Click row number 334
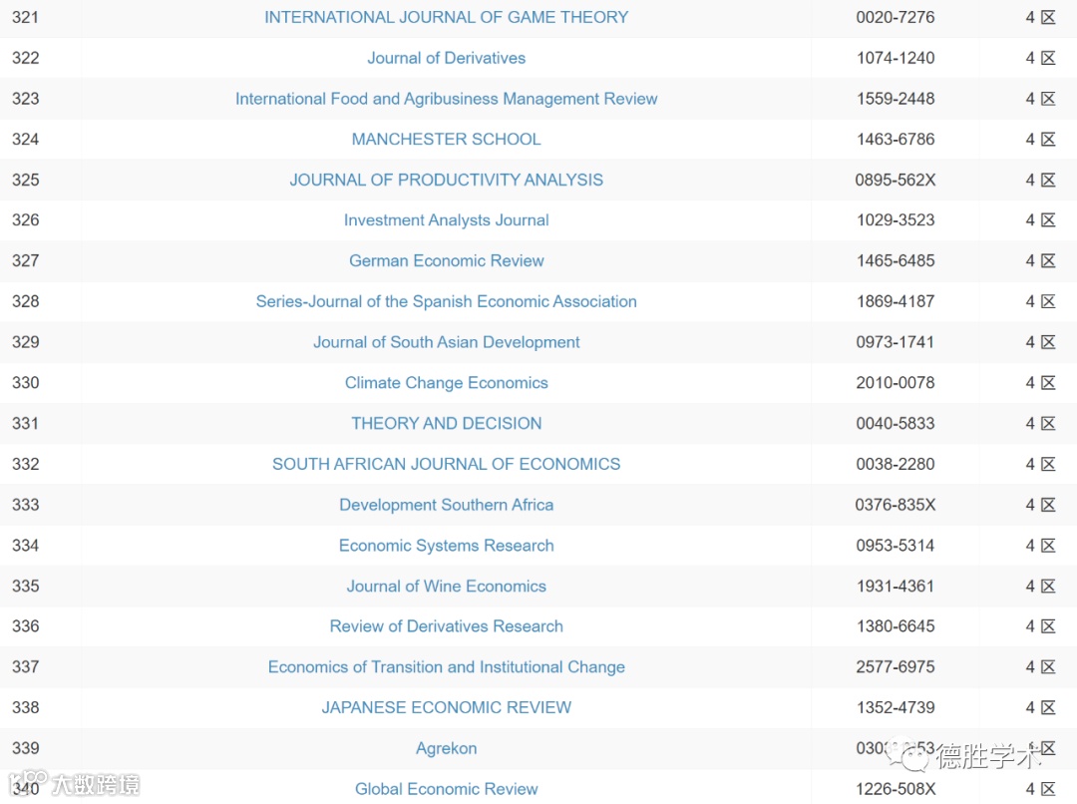Image resolution: width=1077 pixels, height=804 pixels. tap(25, 545)
